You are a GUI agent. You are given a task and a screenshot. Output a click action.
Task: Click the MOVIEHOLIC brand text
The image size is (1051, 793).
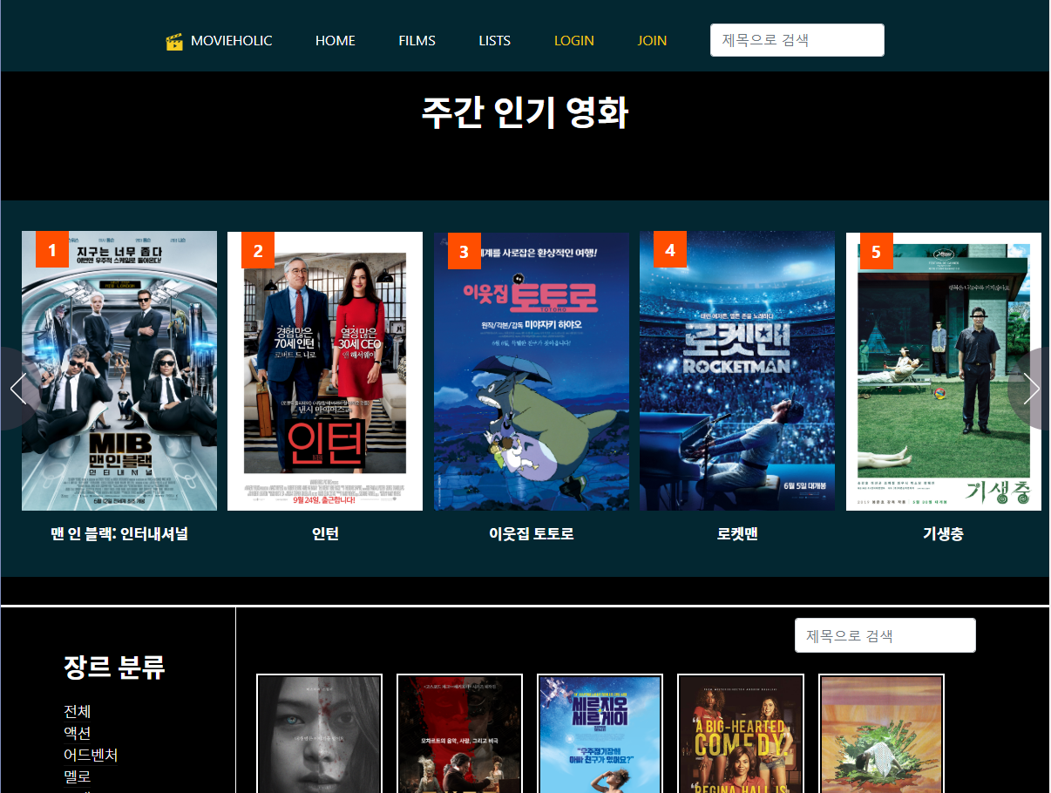point(232,41)
